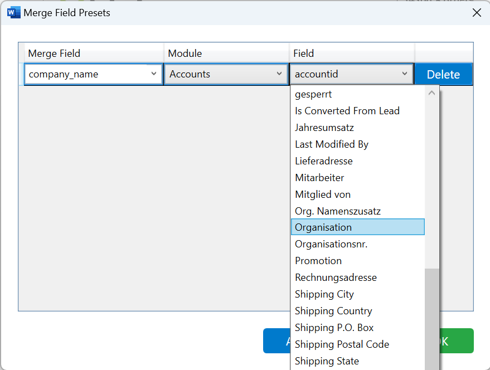Close the Merge Field Presets dialog
Image resolution: width=490 pixels, height=370 pixels.
pyautogui.click(x=477, y=13)
